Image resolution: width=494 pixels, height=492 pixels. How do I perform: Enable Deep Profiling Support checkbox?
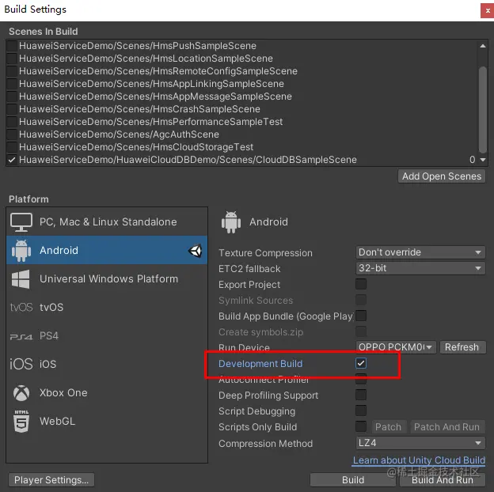point(361,395)
